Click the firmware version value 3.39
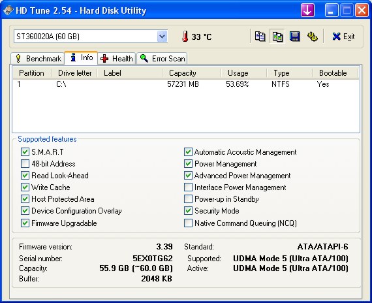 pyautogui.click(x=164, y=247)
